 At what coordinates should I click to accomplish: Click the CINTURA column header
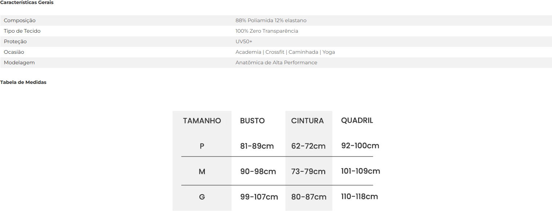pyautogui.click(x=307, y=121)
